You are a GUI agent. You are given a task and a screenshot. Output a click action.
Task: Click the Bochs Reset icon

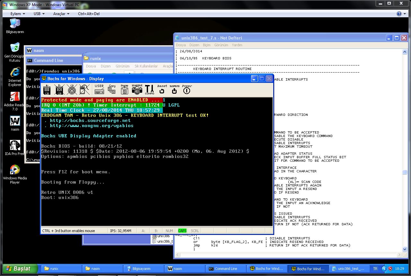pyautogui.click(x=162, y=90)
